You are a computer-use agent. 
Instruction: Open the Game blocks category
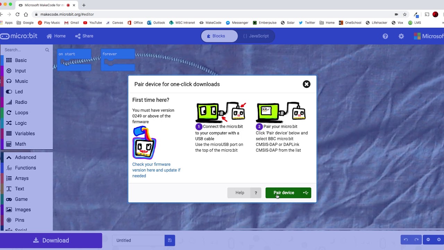pos(27,199)
